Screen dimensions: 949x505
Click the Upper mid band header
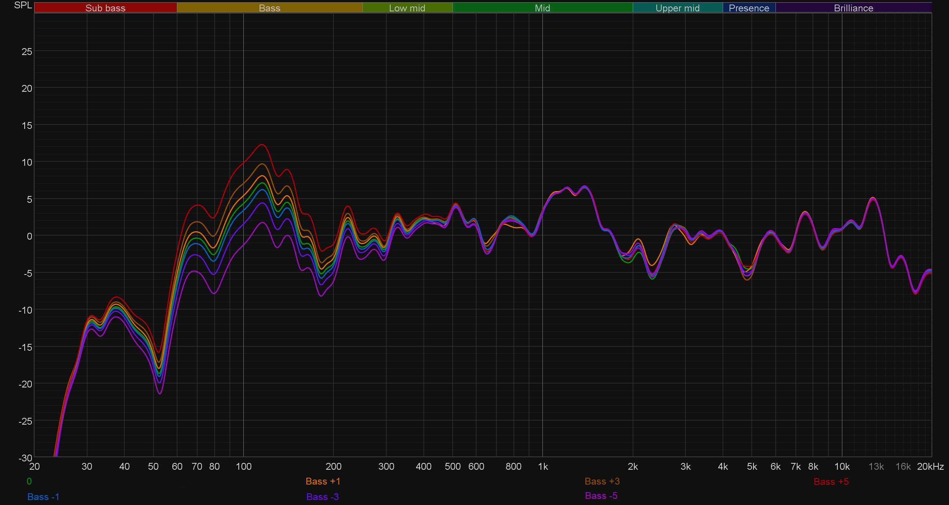[x=677, y=8]
